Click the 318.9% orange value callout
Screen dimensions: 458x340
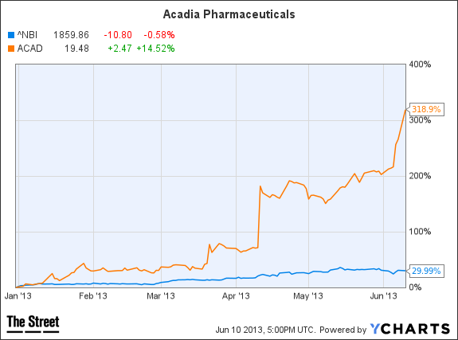[426, 109]
